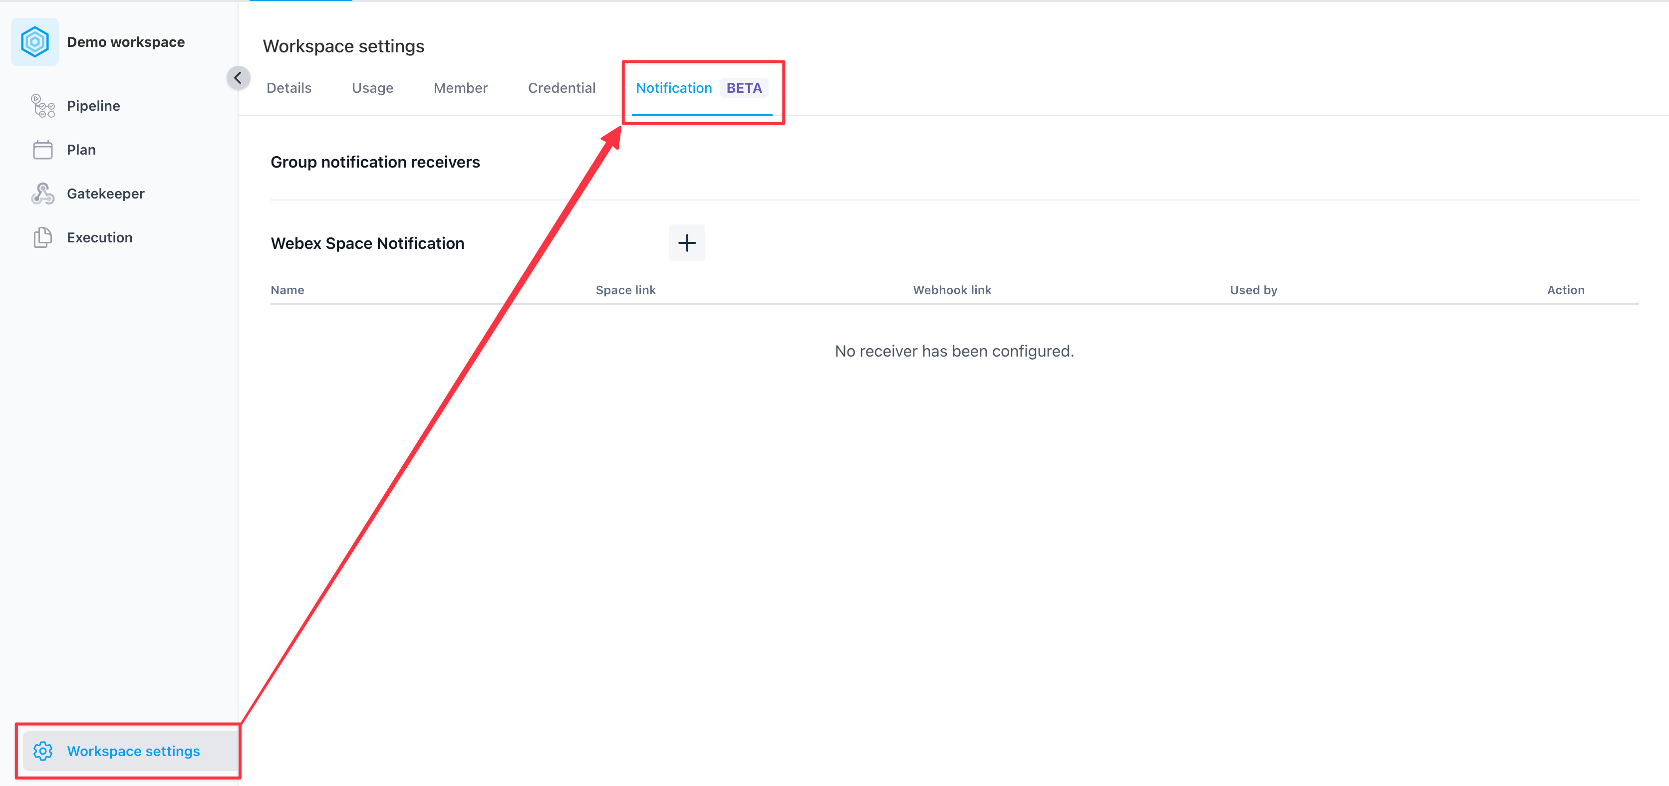Click the Name column header
The width and height of the screenshot is (1669, 786).
point(287,290)
